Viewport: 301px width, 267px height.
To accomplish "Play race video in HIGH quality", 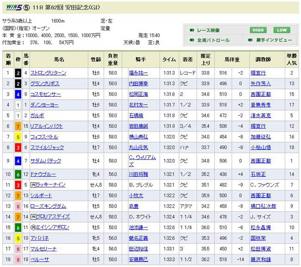I will pos(258,30).
